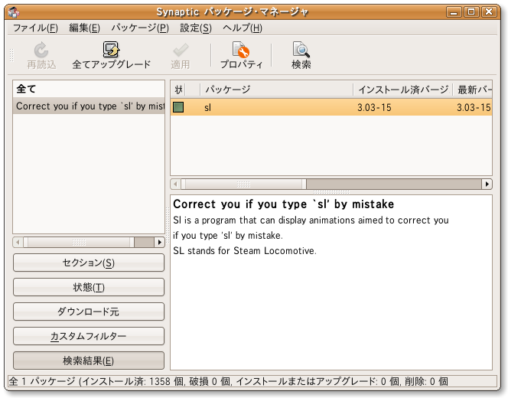The width and height of the screenshot is (508, 398).
Task: Open the 設定(S) menu
Action: click(x=196, y=28)
